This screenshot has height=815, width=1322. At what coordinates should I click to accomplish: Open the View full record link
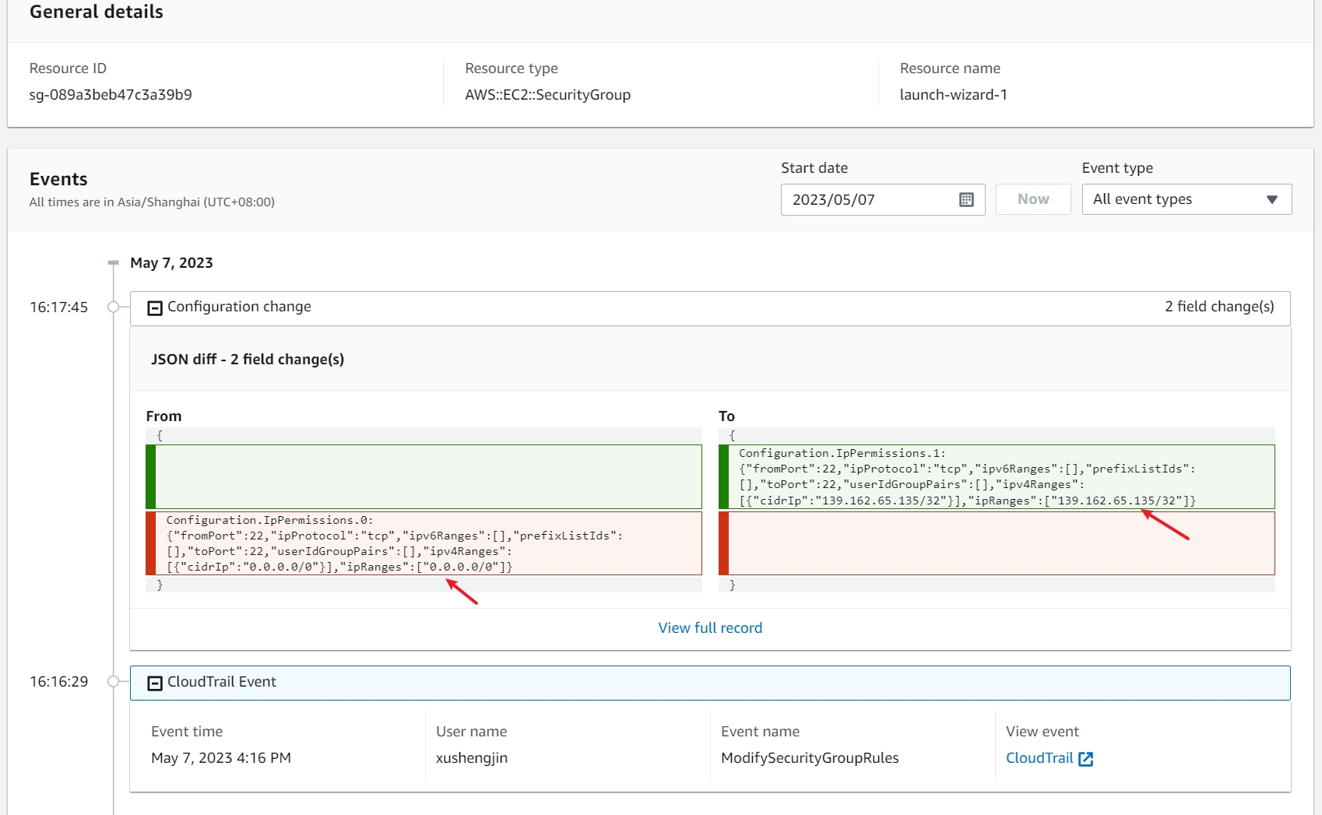pyautogui.click(x=710, y=628)
